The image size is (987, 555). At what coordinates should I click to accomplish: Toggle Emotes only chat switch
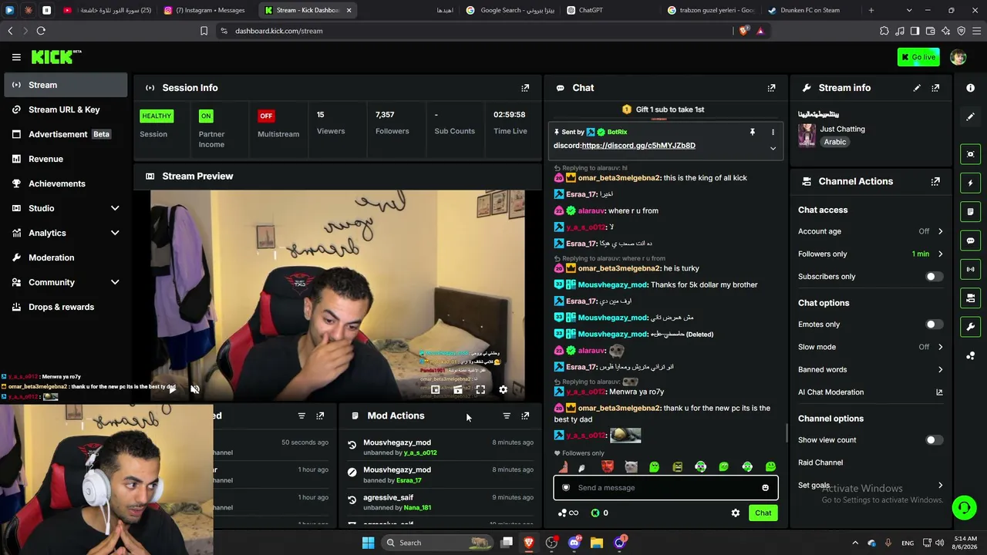934,325
